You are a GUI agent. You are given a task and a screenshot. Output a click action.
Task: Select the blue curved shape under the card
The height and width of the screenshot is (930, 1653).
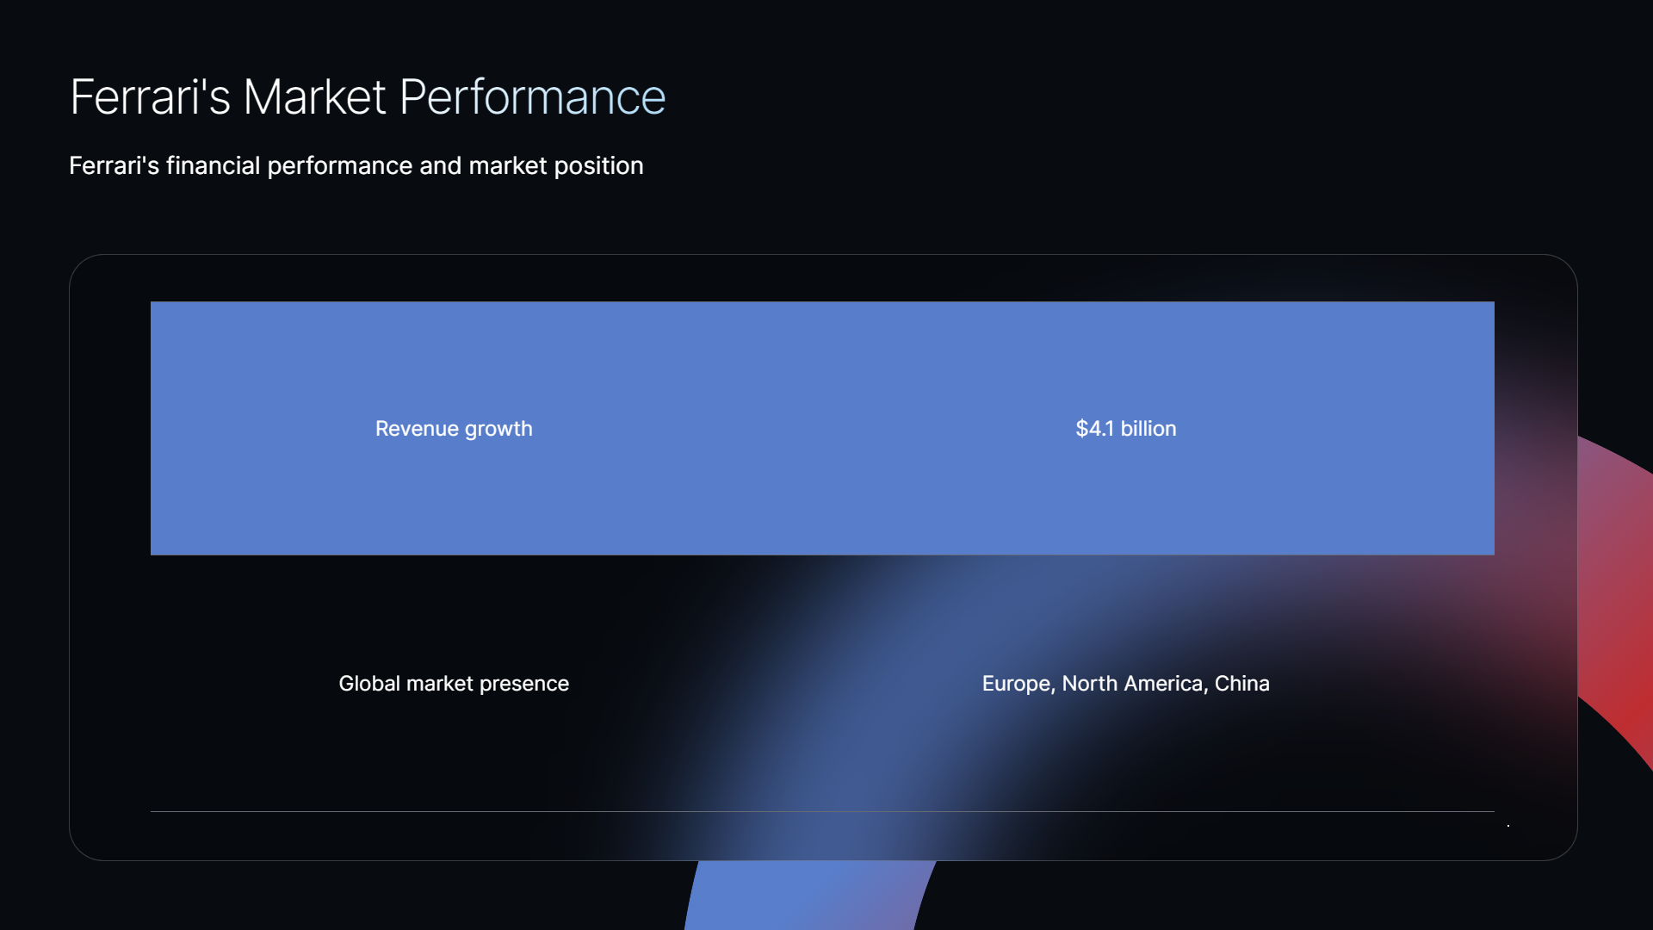coord(809,895)
